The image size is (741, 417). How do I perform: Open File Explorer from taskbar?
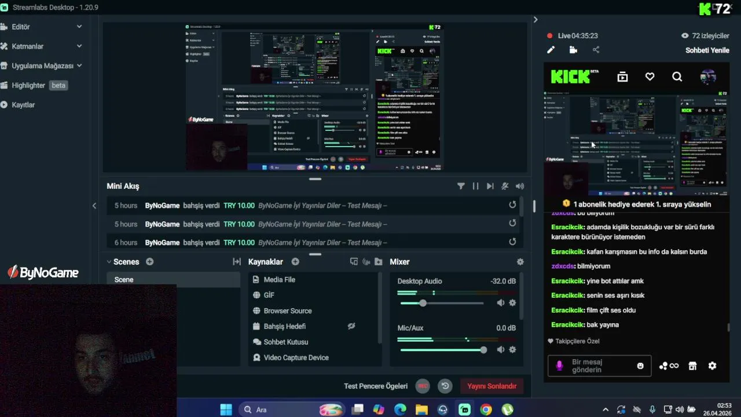coord(421,409)
